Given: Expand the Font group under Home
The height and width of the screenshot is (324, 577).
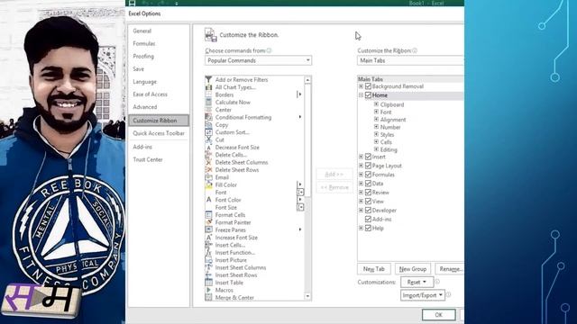Looking at the screenshot, I should pyautogui.click(x=376, y=112).
